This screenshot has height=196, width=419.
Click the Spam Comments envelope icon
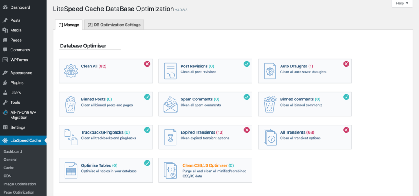170,104
